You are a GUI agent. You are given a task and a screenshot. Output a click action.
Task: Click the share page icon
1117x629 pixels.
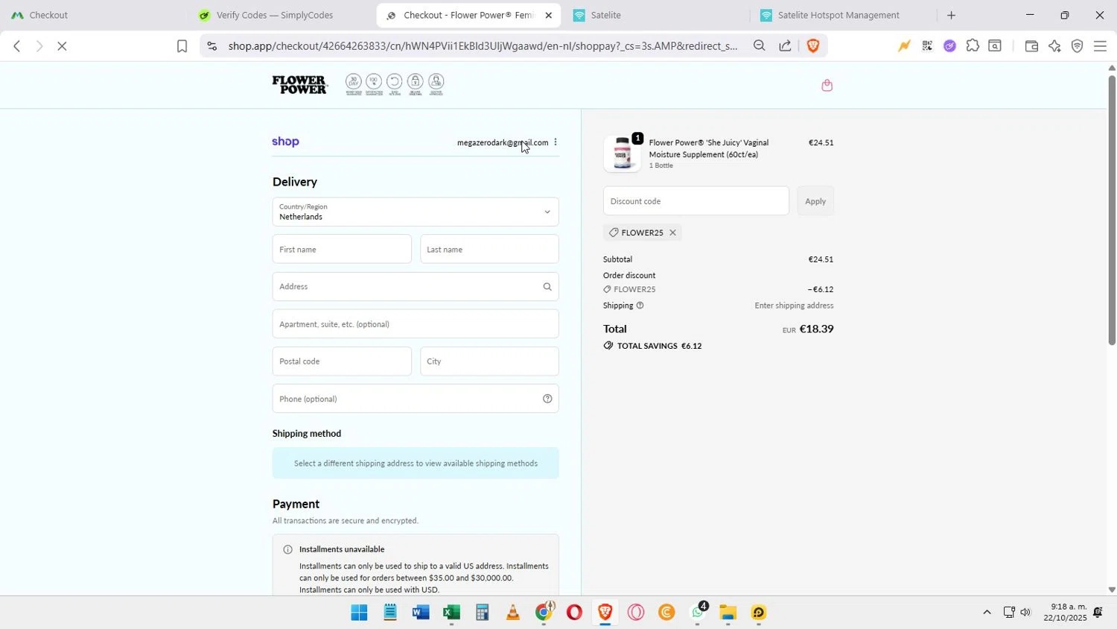[x=785, y=46]
